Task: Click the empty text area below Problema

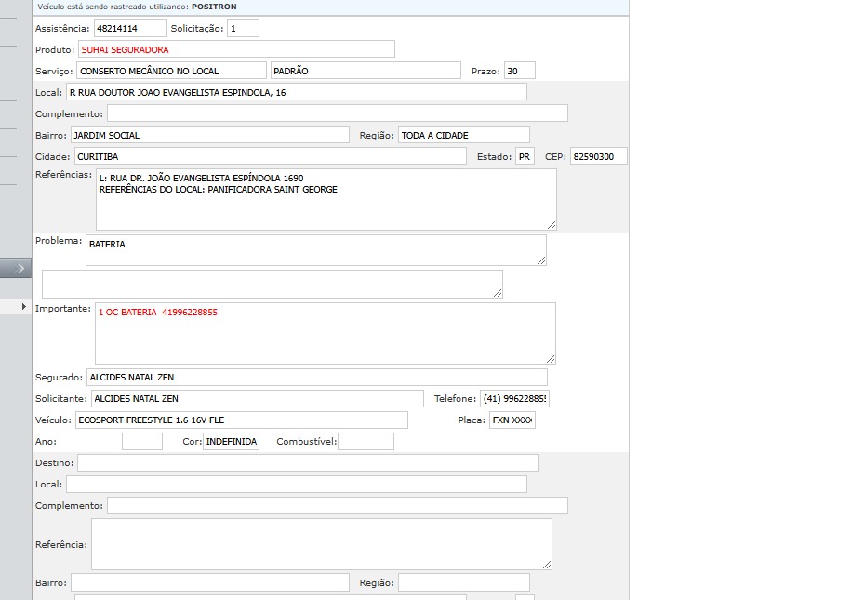Action: [x=273, y=284]
